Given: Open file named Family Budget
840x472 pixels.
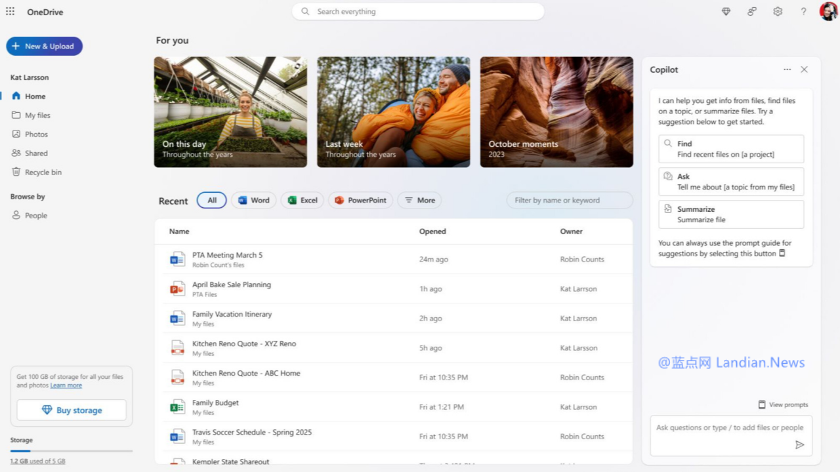Looking at the screenshot, I should pos(215,403).
